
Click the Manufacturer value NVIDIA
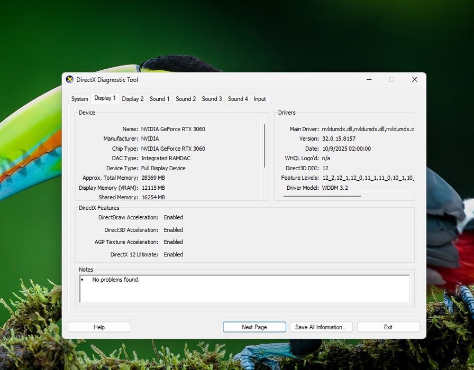[x=150, y=138]
